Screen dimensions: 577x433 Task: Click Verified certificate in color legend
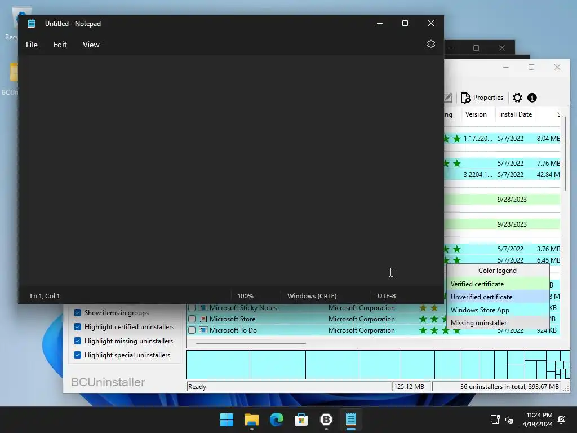(498, 284)
